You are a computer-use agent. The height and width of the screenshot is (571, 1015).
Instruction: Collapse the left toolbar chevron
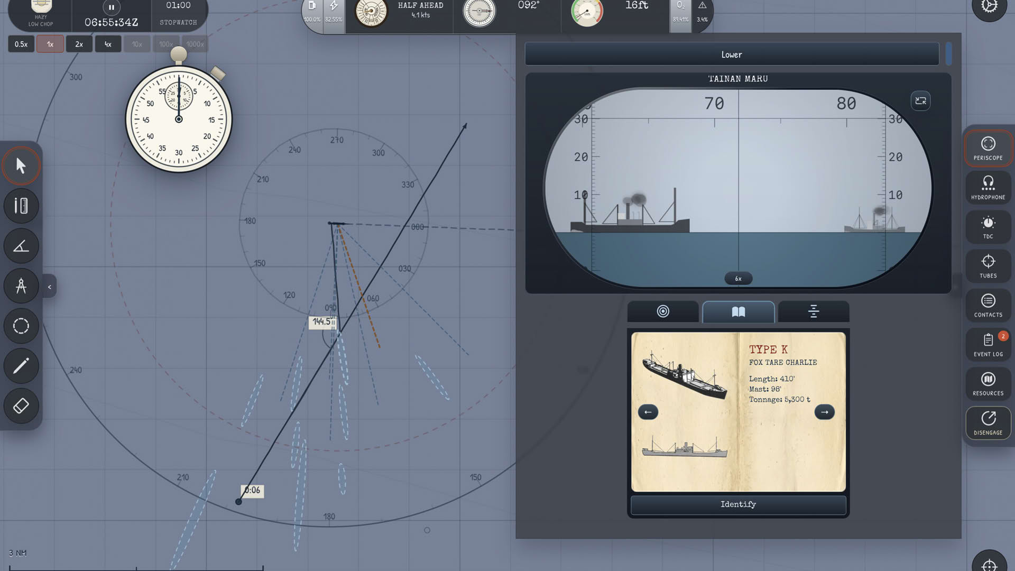(x=49, y=287)
